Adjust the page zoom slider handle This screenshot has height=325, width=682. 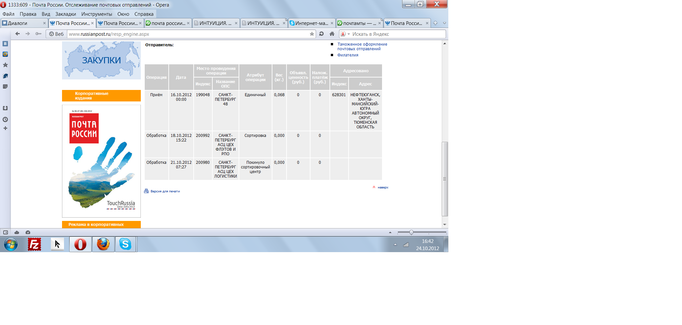point(411,232)
